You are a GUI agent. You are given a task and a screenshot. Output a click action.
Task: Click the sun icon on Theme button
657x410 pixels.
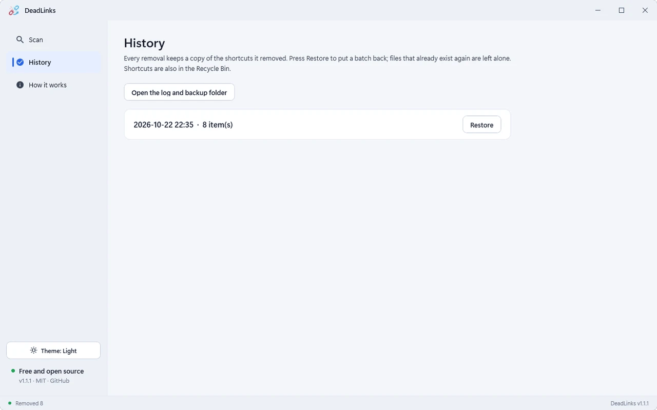click(x=33, y=351)
